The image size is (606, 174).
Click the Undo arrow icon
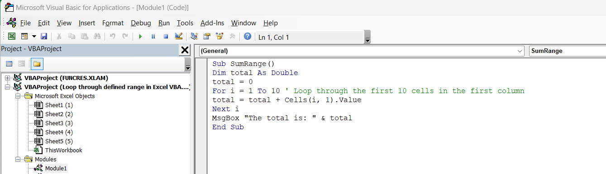click(x=112, y=37)
